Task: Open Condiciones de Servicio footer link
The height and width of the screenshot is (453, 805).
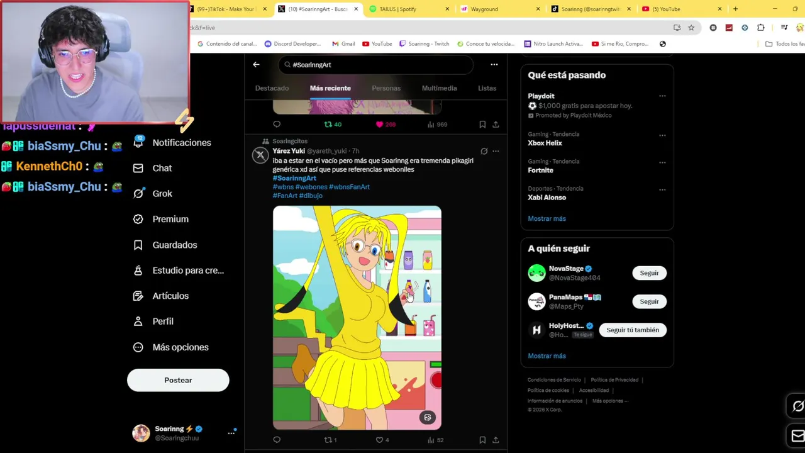Action: tap(554, 380)
